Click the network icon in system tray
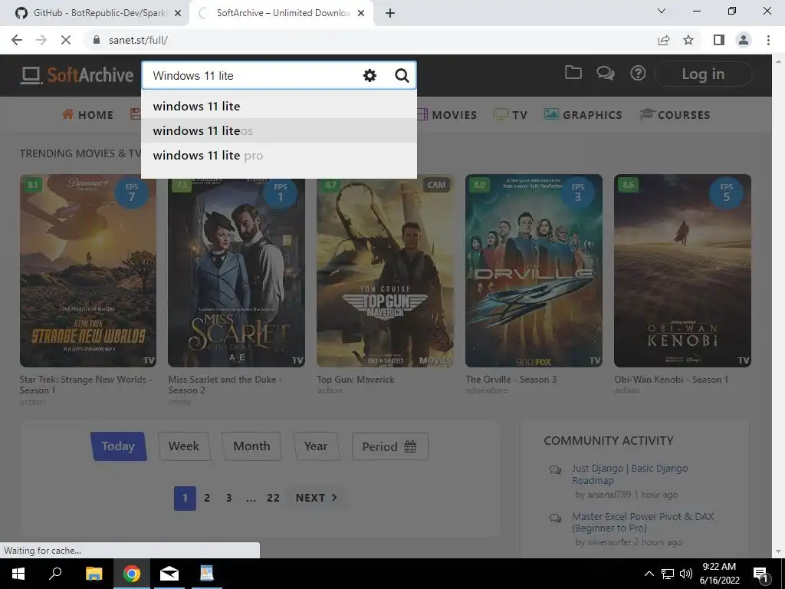 tap(668, 574)
